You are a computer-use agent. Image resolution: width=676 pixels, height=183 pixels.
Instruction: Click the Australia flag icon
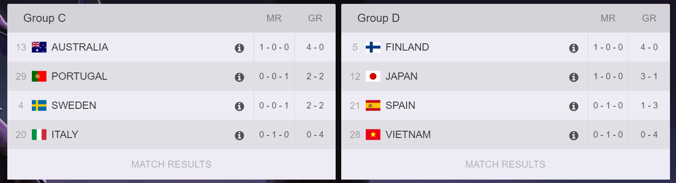(39, 47)
